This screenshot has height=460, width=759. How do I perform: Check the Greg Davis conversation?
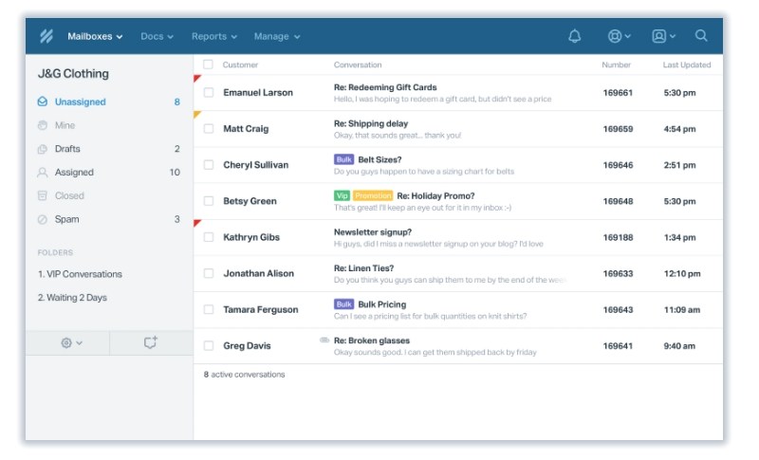click(x=209, y=346)
